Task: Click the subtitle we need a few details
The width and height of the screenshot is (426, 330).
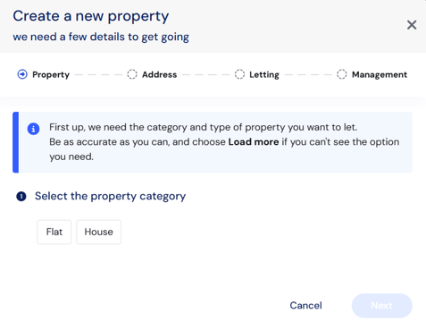Action: click(x=101, y=37)
